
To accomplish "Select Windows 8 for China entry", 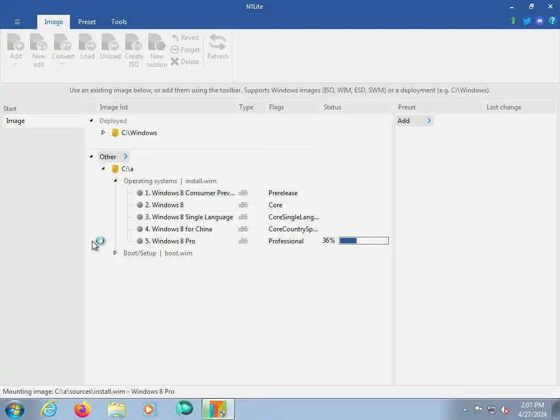I will pyautogui.click(x=178, y=229).
